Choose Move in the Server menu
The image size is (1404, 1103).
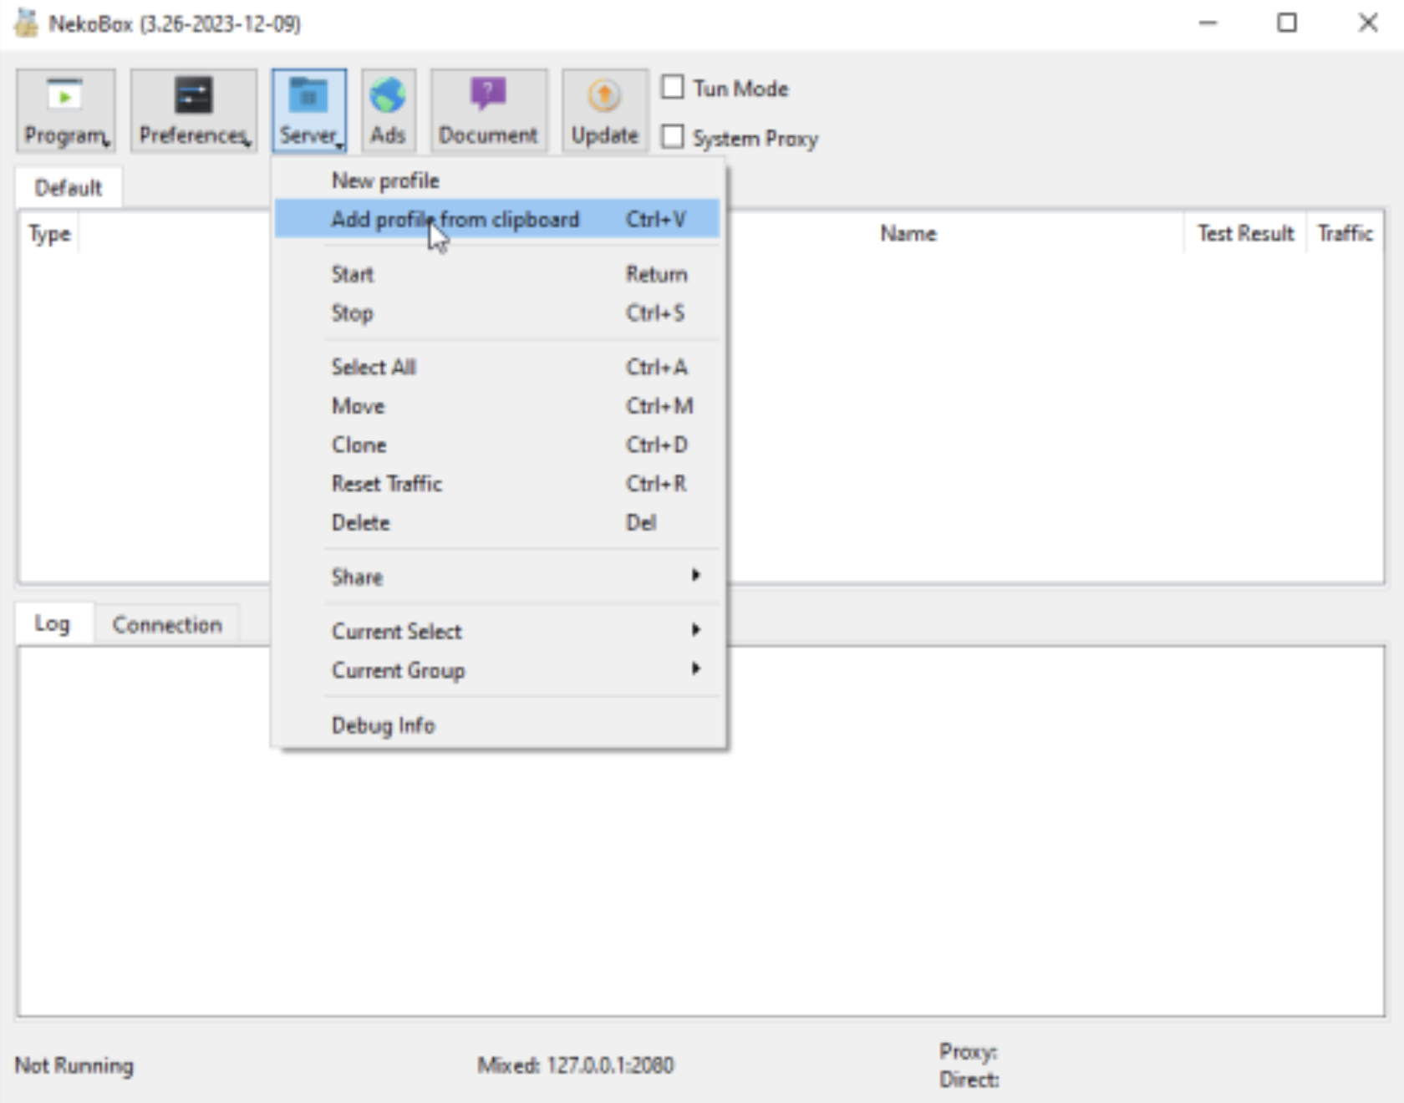(497, 406)
